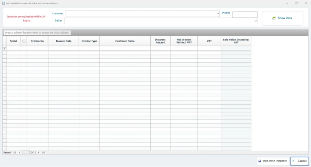This screenshot has height=167, width=311.
Task: Open the Customer dropdown list
Action: [218, 14]
